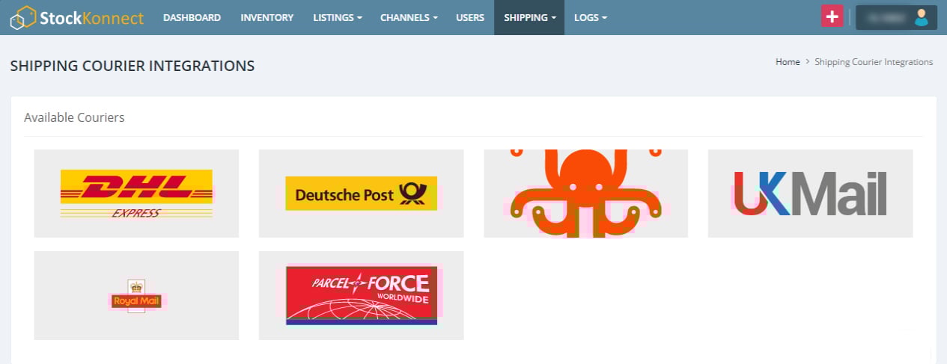
Task: Expand the Listings dropdown menu
Action: [x=338, y=17]
